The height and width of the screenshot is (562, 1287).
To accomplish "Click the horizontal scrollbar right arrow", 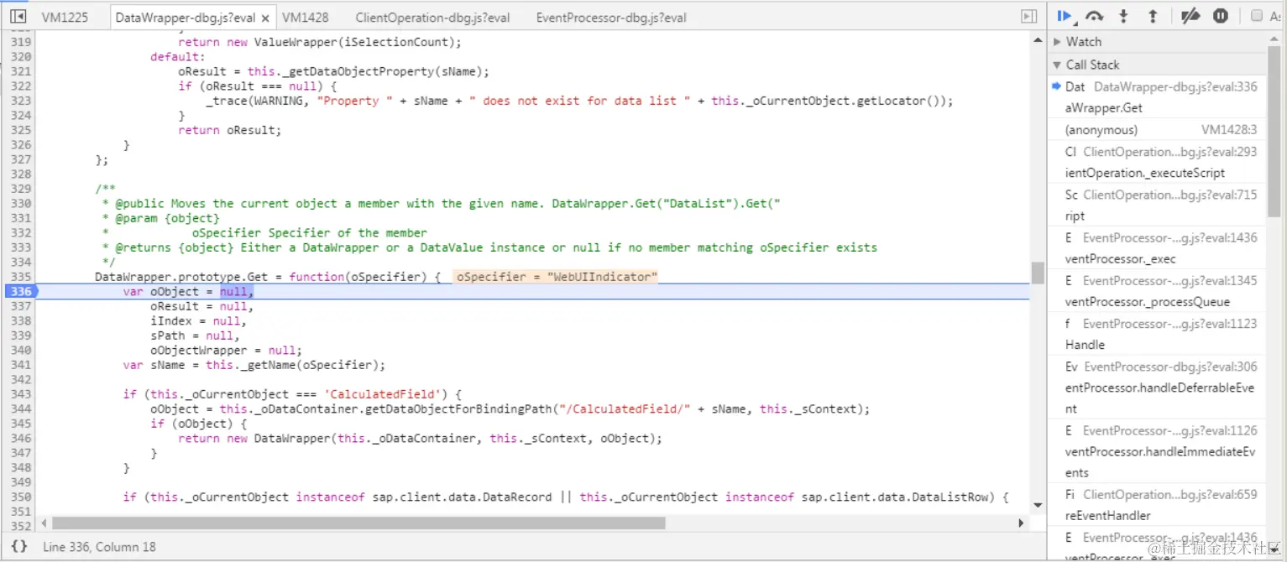I will click(x=1021, y=523).
